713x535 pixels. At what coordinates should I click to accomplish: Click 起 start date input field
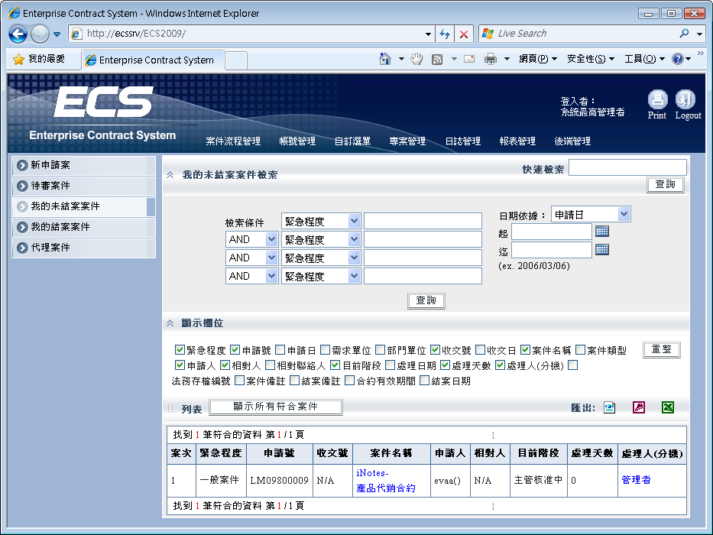[552, 232]
